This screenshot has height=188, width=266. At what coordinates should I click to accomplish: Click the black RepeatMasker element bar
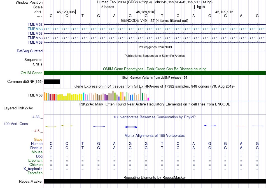click(x=155, y=181)
